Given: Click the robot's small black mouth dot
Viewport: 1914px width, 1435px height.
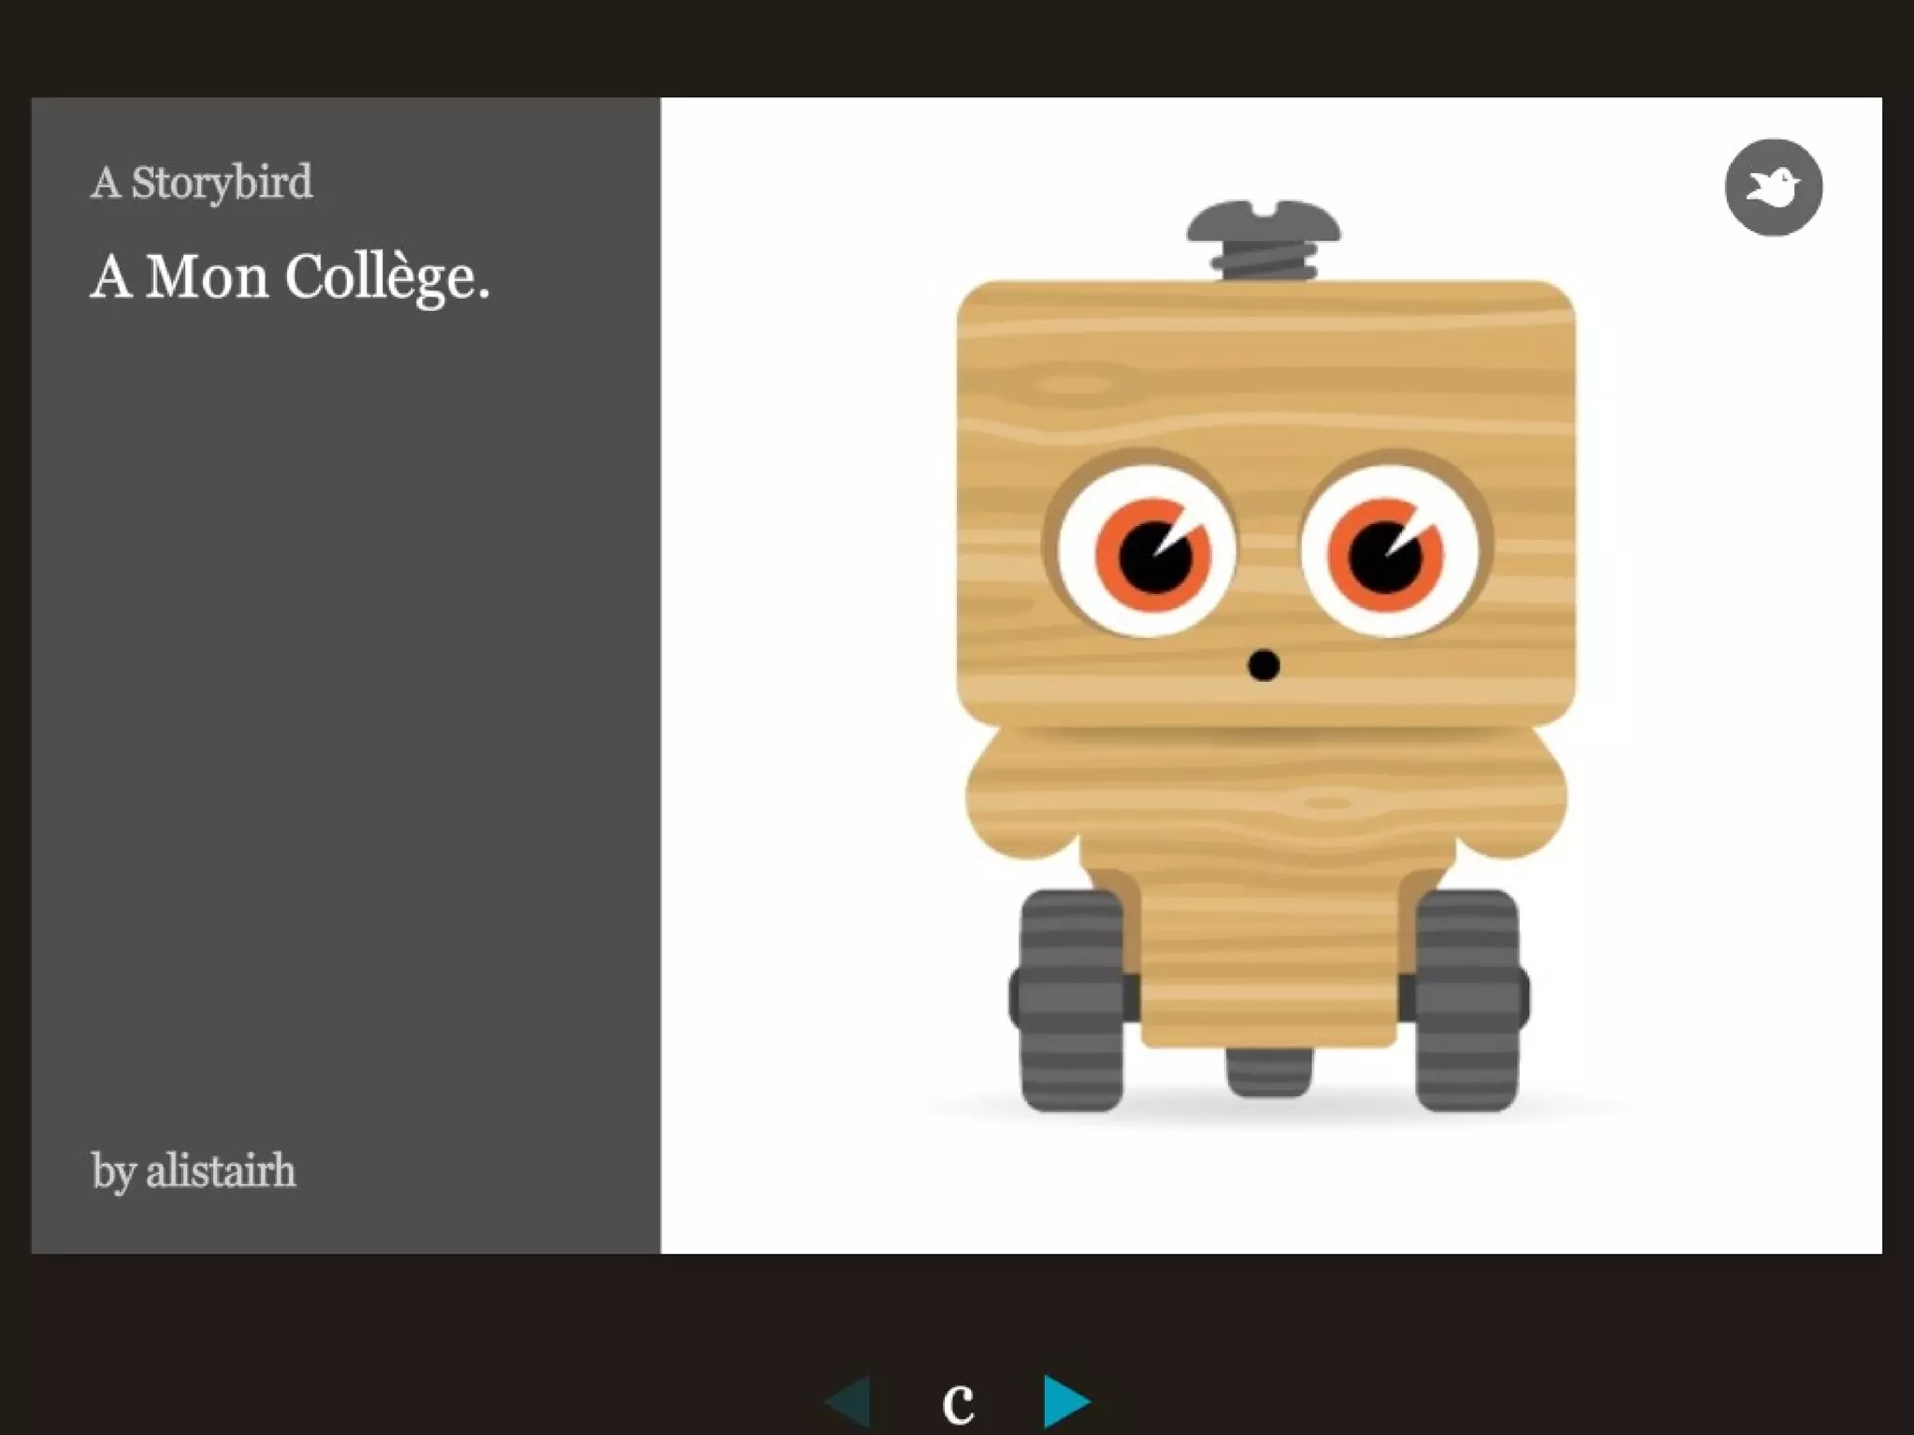Looking at the screenshot, I should (x=1264, y=666).
